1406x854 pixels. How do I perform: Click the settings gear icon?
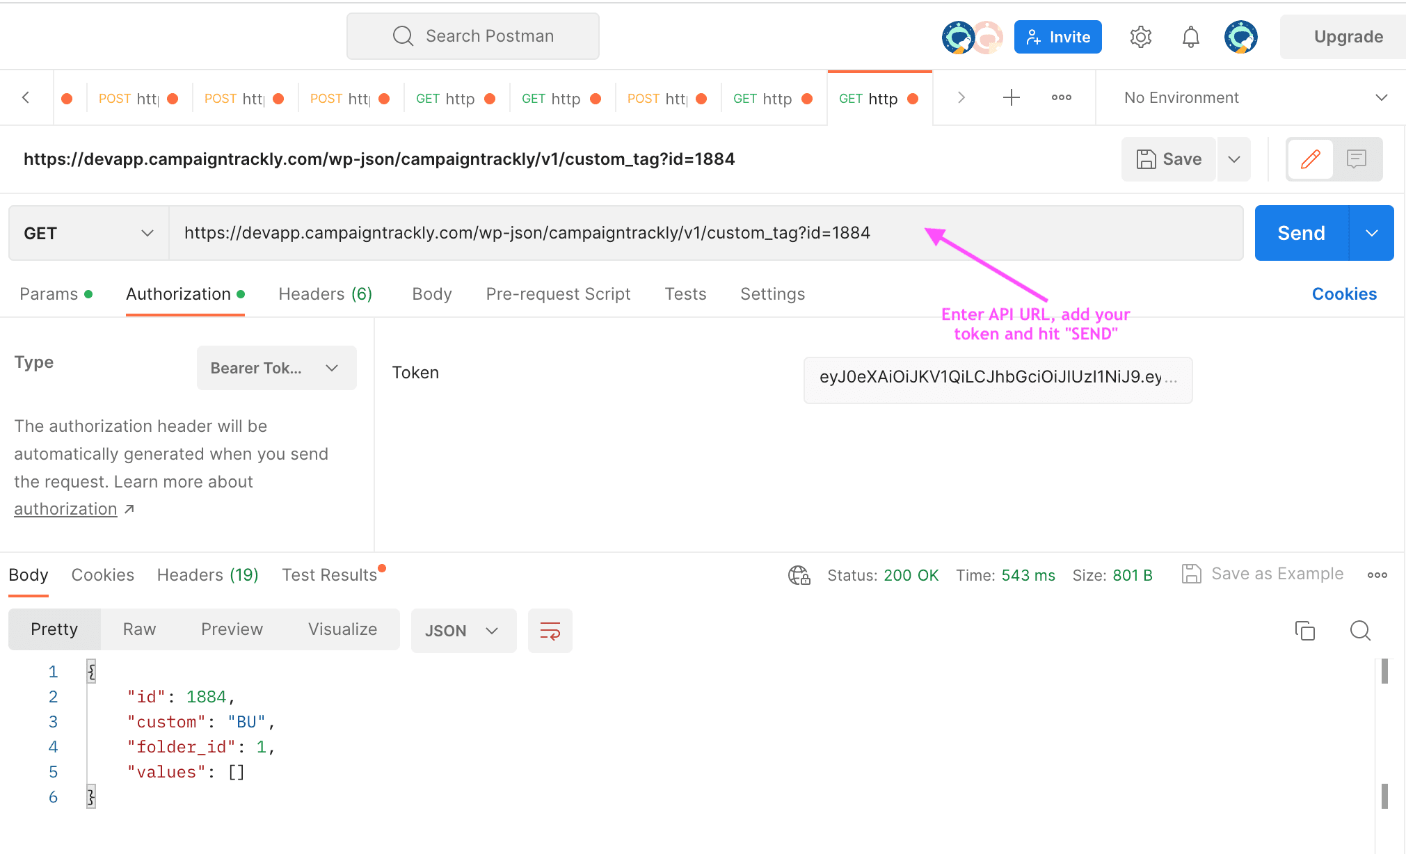click(1140, 37)
